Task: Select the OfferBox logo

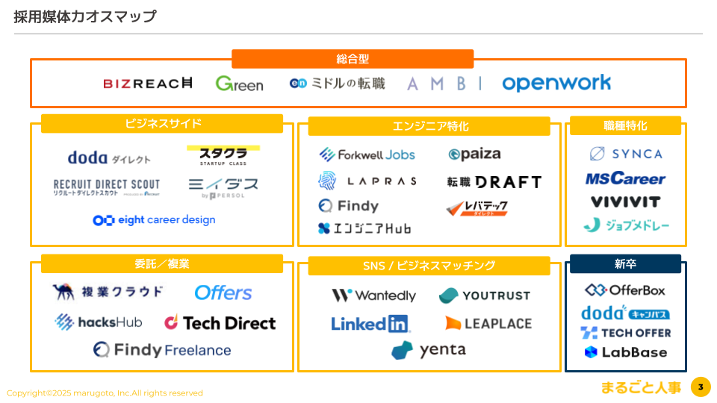Action: point(625,290)
